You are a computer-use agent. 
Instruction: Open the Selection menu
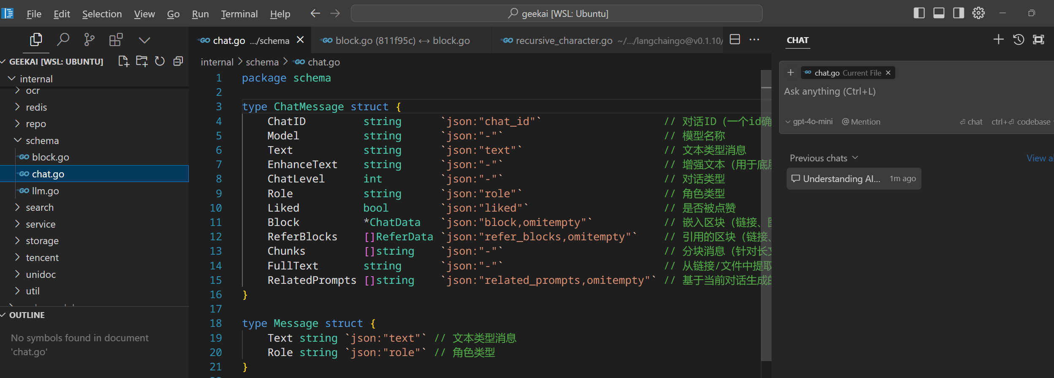(x=102, y=14)
